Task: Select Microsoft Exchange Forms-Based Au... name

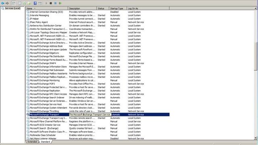Action: click(x=48, y=60)
